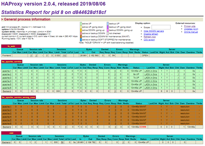Click apache-4 in wrong_case backend table
This screenshot has height=146, width=205.
pyautogui.click(x=7, y=117)
